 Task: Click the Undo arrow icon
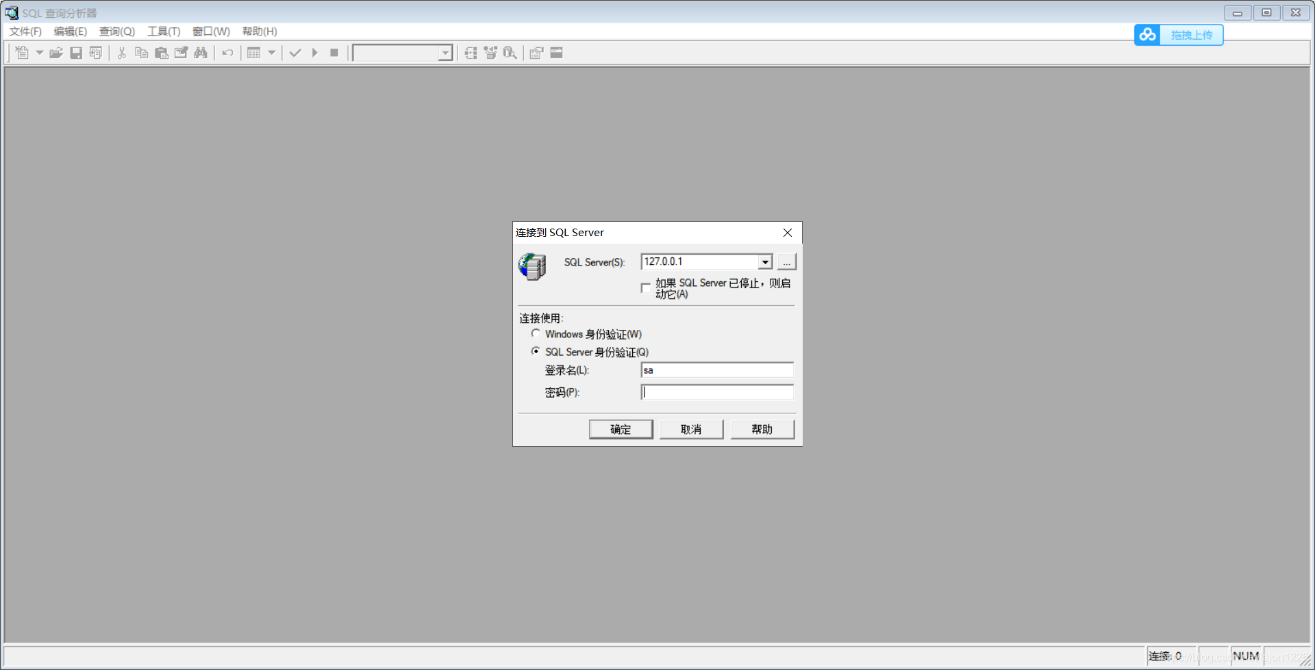(227, 53)
